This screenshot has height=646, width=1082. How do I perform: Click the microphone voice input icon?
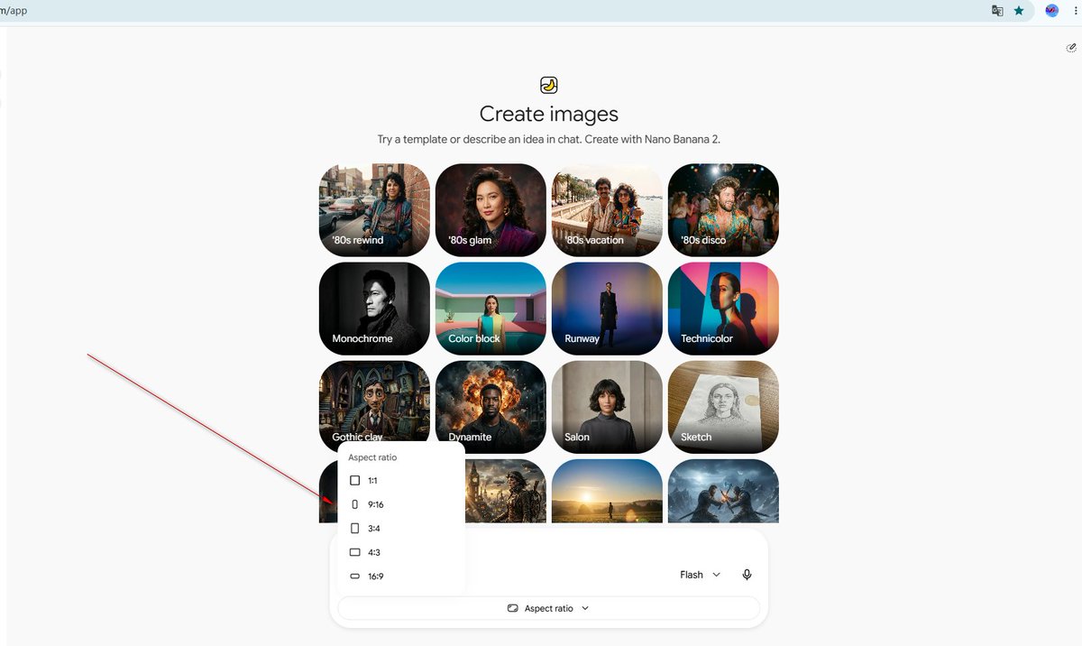tap(747, 575)
